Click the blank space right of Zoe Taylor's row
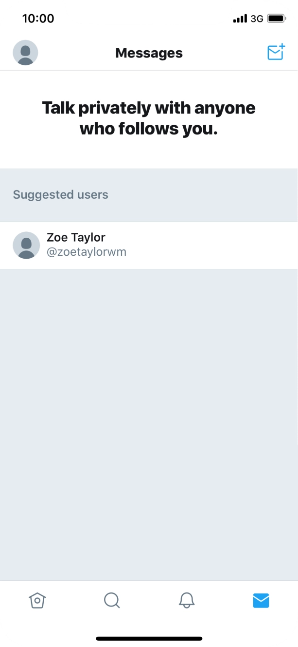 (219, 245)
